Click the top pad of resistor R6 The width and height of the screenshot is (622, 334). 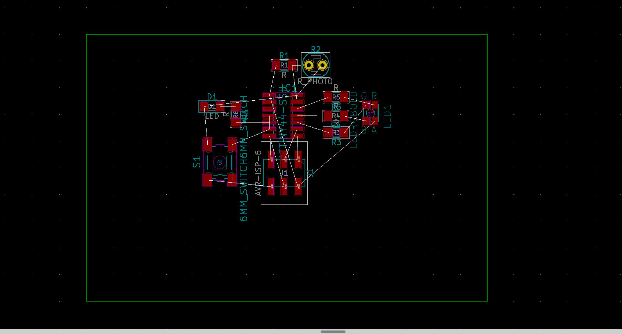pos(235,106)
